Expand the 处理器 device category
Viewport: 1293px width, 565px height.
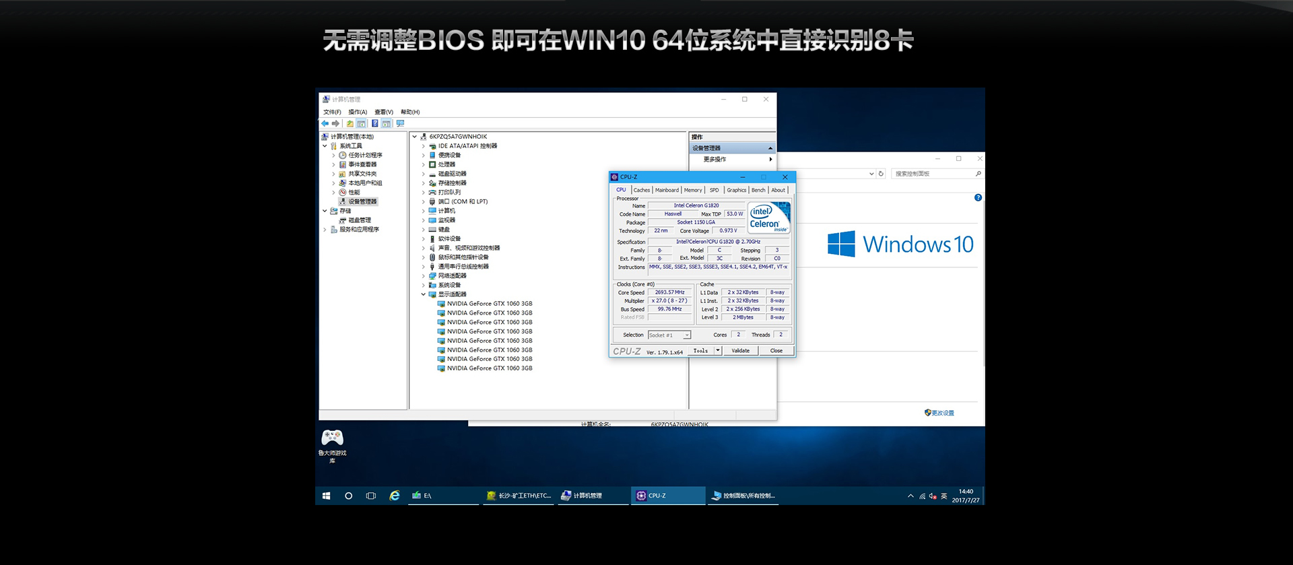(x=424, y=164)
